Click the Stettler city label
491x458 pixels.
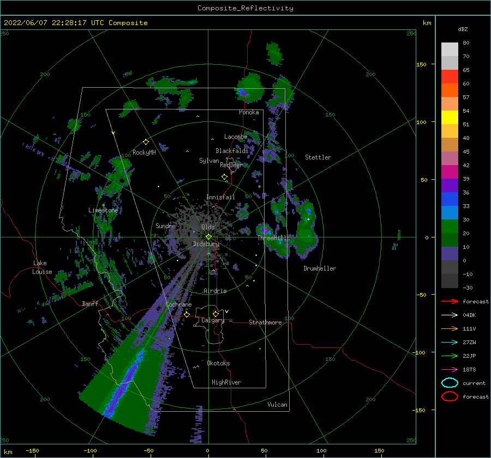click(x=318, y=157)
